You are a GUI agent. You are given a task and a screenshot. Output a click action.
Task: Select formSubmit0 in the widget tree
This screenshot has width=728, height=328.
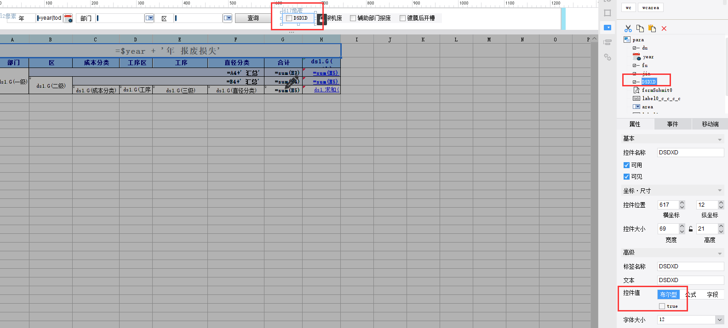click(x=657, y=90)
